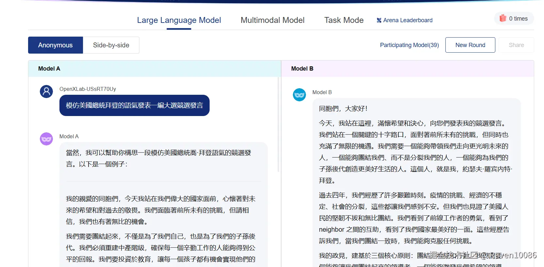Screen dimensions: 544x267
Task: Click the Model A name label above its reply
Action: coord(69,136)
